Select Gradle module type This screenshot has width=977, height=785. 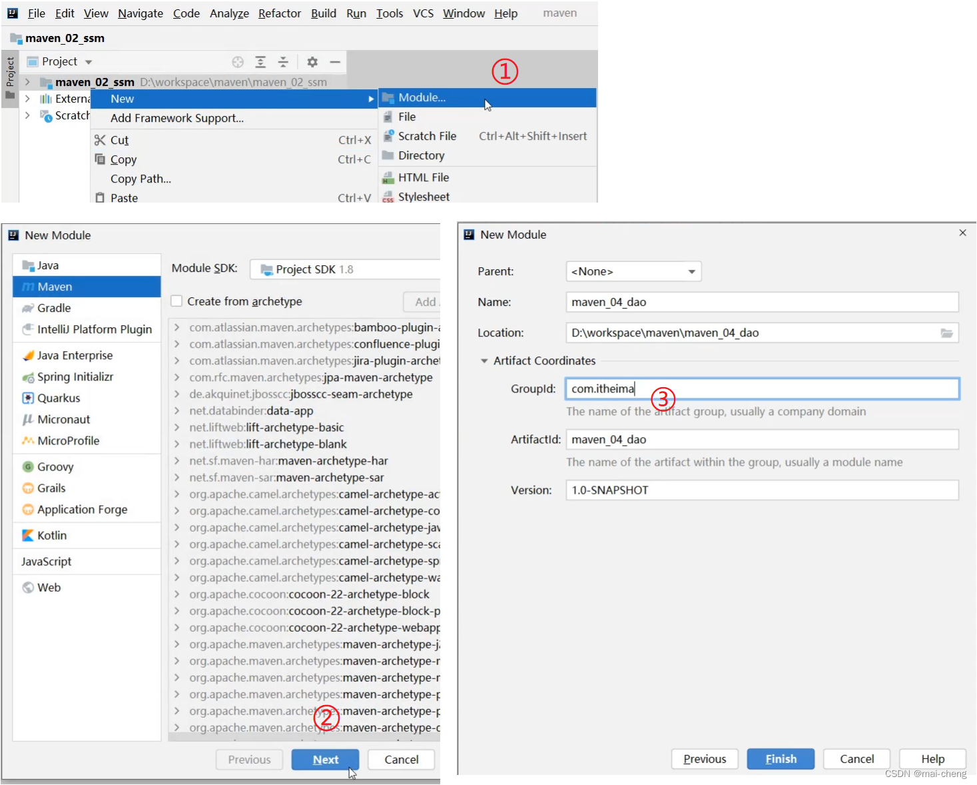tap(87, 308)
